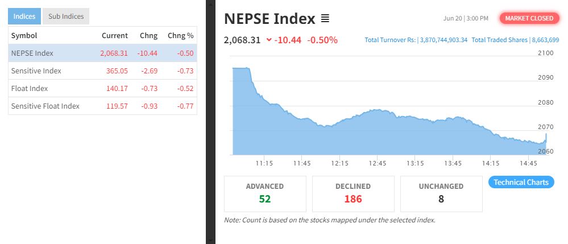The width and height of the screenshot is (568, 244).
Task: Open the chart hamburger menu icon
Action: point(325,19)
